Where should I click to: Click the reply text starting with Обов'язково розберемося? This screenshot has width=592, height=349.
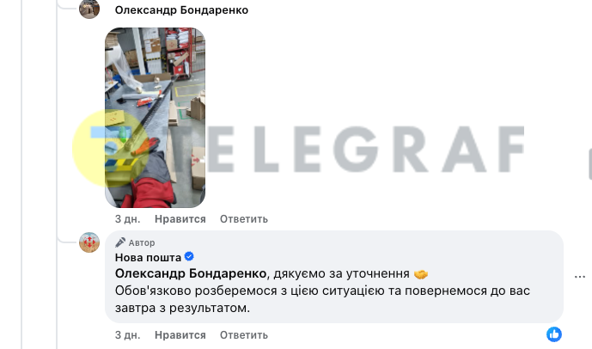[x=322, y=299]
